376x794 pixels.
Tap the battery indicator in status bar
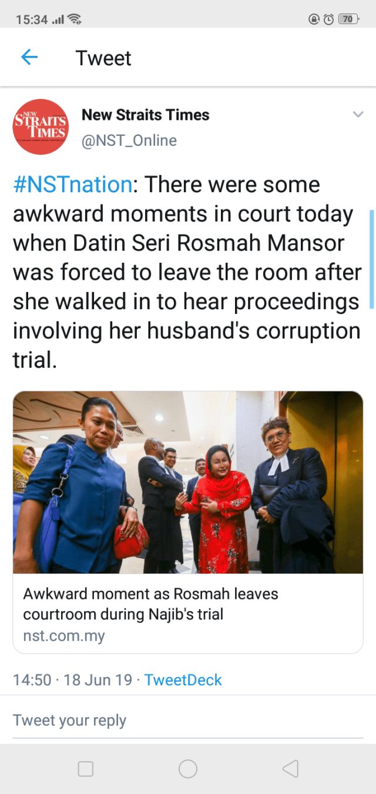pos(349,19)
